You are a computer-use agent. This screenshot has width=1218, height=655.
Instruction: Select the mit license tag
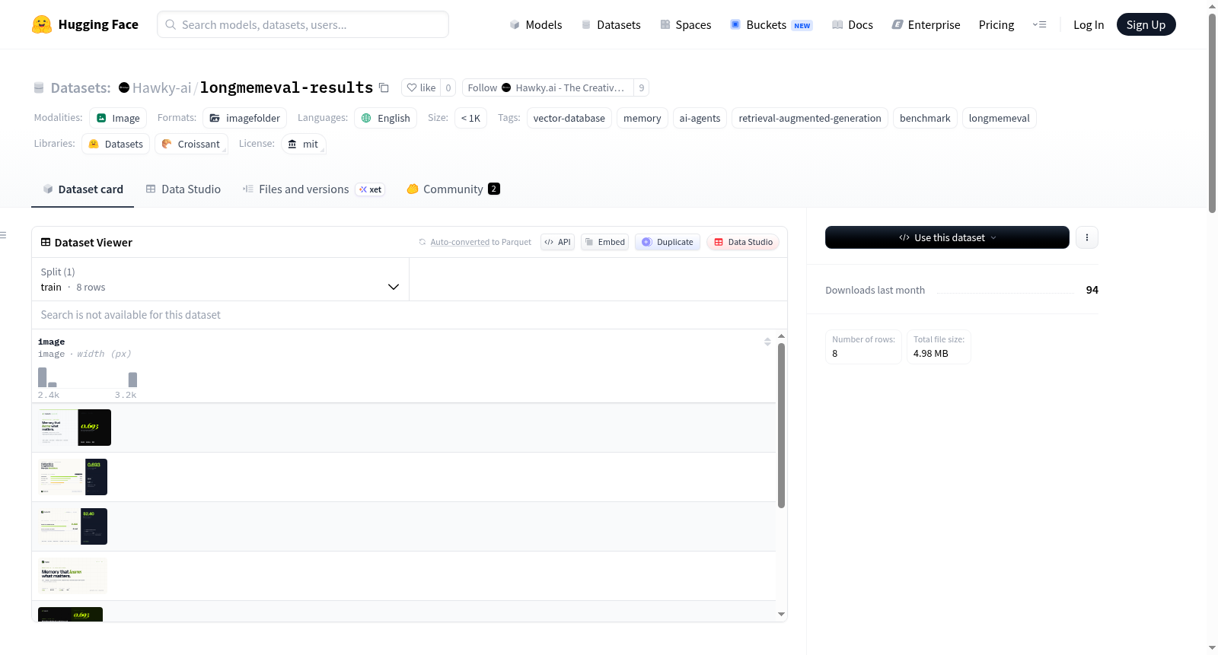pyautogui.click(x=303, y=144)
